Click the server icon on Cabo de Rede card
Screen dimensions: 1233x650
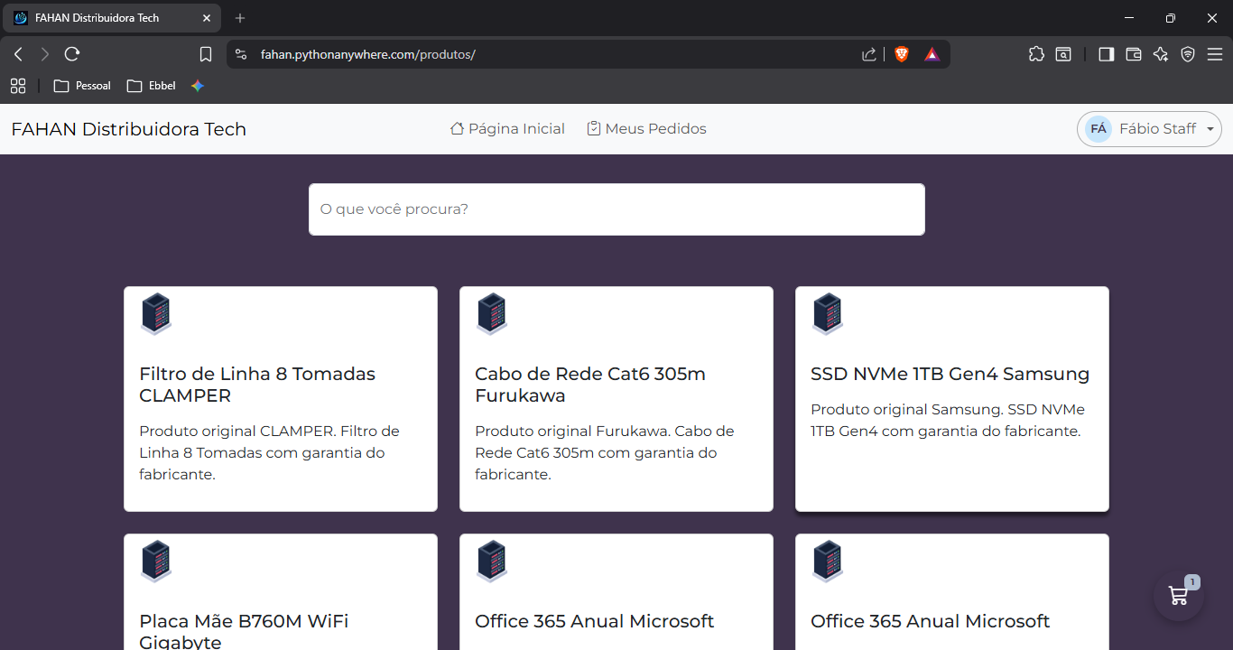pyautogui.click(x=492, y=314)
